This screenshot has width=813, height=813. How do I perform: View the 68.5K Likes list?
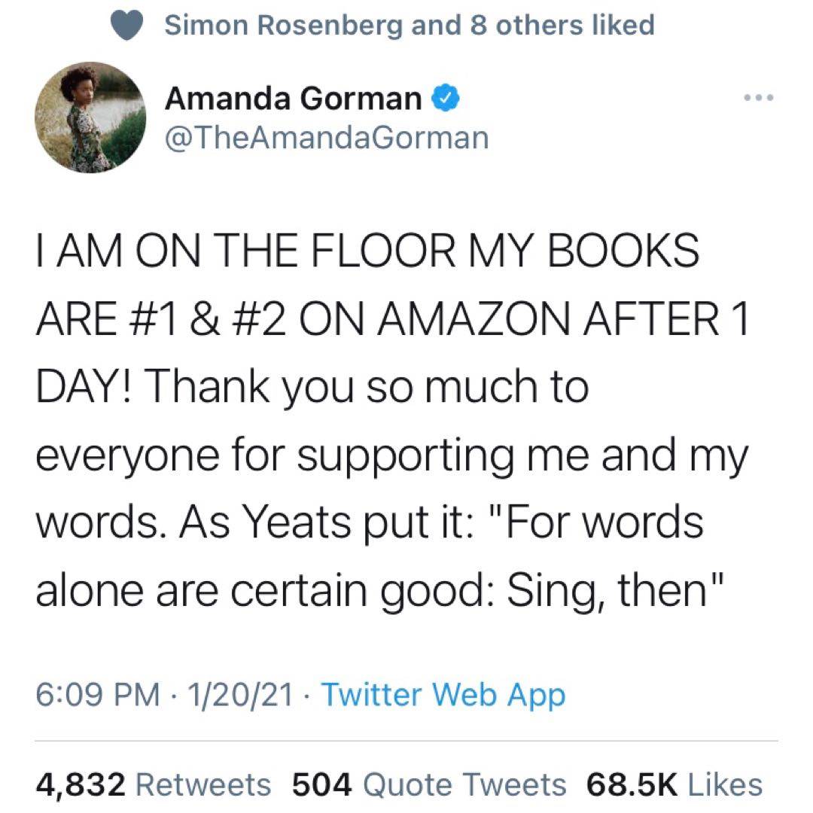pyautogui.click(x=674, y=784)
